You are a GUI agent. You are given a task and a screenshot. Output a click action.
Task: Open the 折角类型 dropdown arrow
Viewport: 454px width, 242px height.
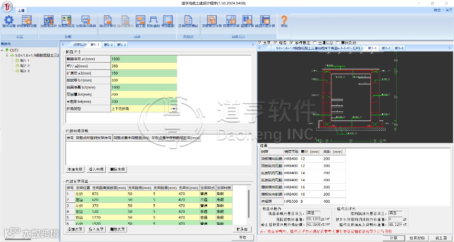pos(174,109)
